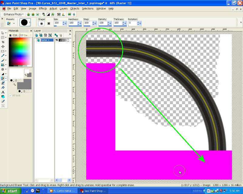Viewport: 243px width, 194px height.
Task: Click the large foreground color swatch
Action: click(x=16, y=73)
